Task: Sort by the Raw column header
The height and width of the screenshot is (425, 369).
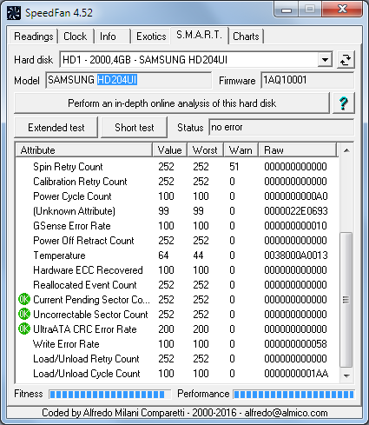Action: pos(298,150)
